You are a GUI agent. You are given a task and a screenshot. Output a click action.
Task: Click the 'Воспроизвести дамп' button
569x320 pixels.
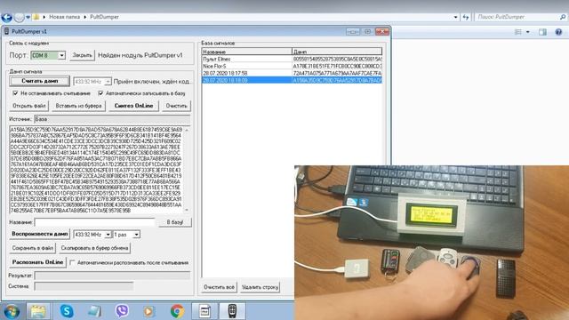pos(39,234)
